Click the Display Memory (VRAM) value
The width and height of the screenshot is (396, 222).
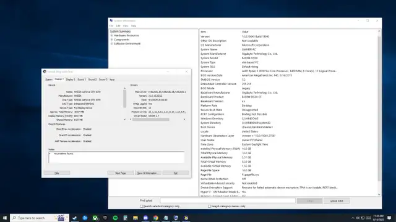(79, 116)
